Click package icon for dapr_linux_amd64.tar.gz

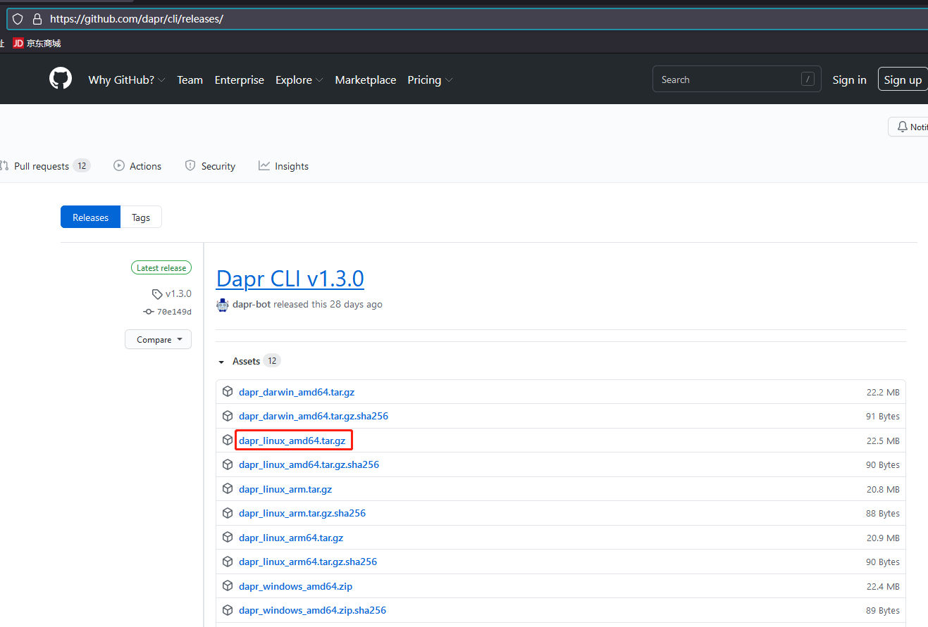tap(228, 440)
